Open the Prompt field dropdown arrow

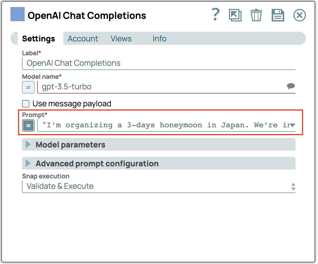click(292, 125)
